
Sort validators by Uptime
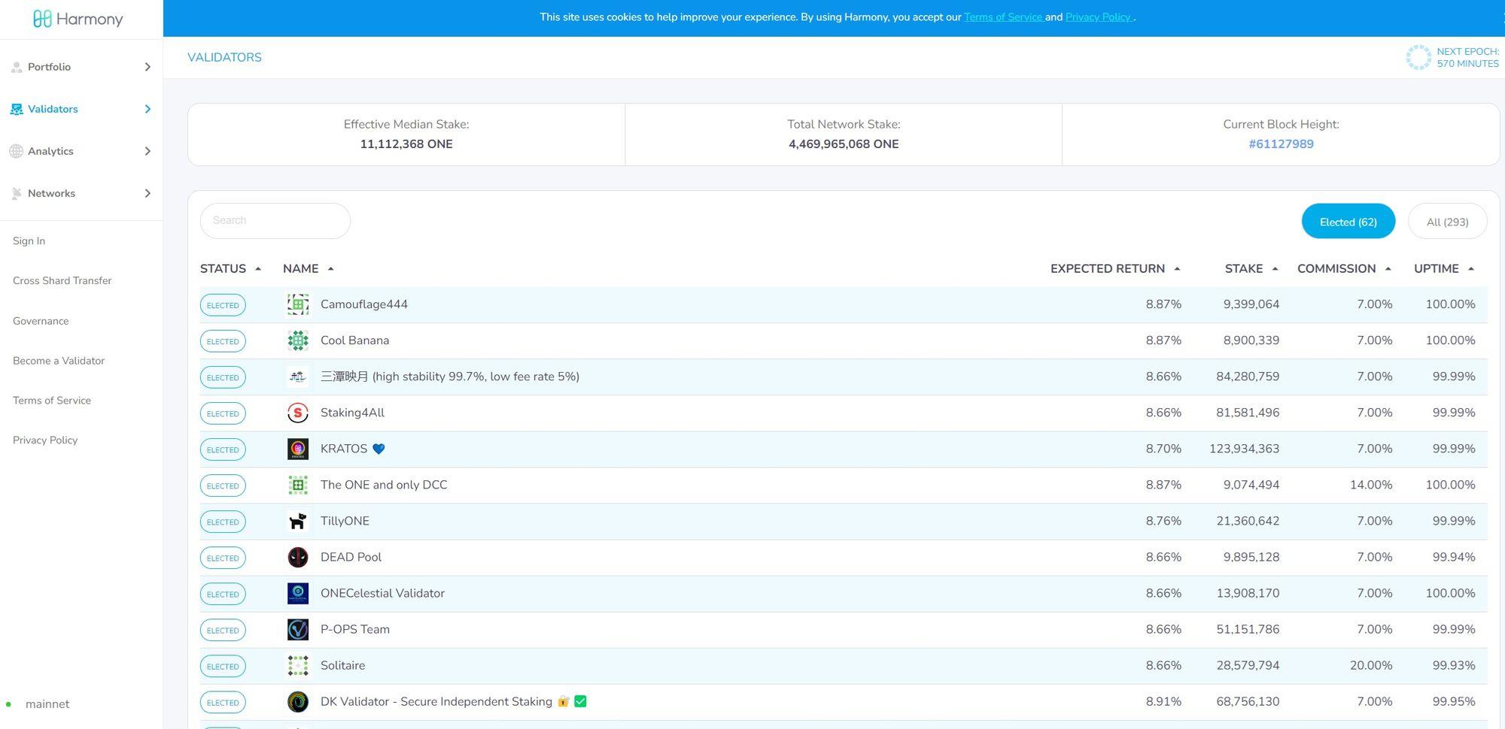pos(1443,268)
